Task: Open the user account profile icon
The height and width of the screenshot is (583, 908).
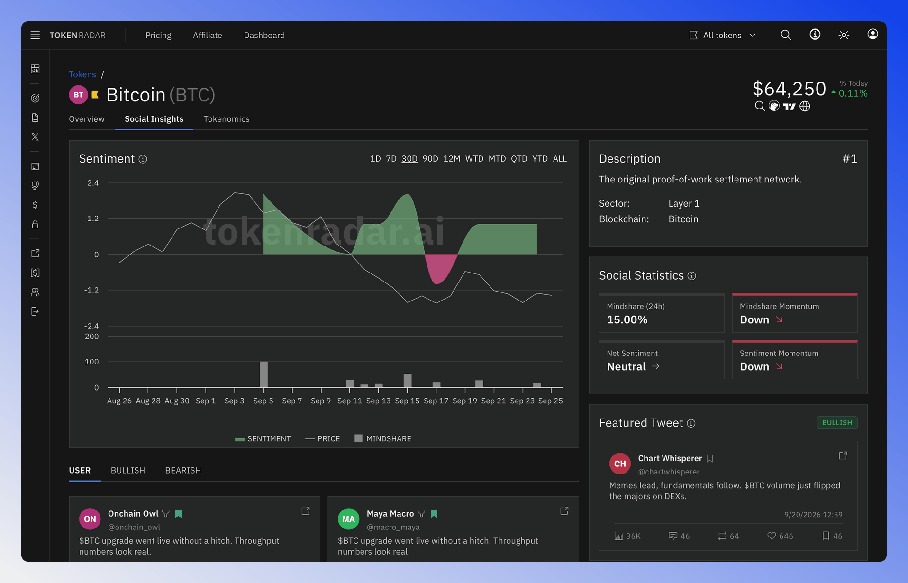Action: click(x=872, y=35)
